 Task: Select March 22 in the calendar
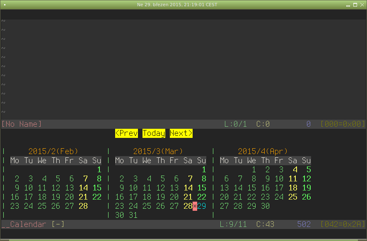202,197
